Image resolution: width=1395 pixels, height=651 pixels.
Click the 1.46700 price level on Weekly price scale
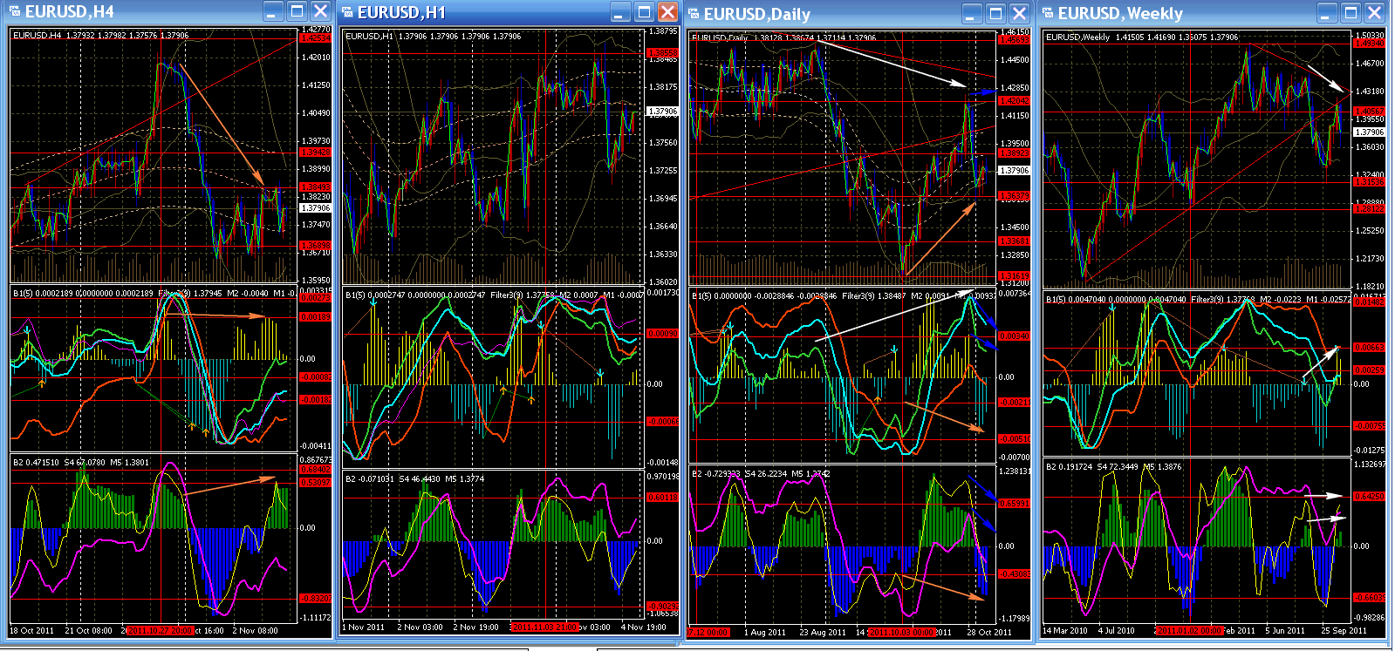(x=1370, y=64)
